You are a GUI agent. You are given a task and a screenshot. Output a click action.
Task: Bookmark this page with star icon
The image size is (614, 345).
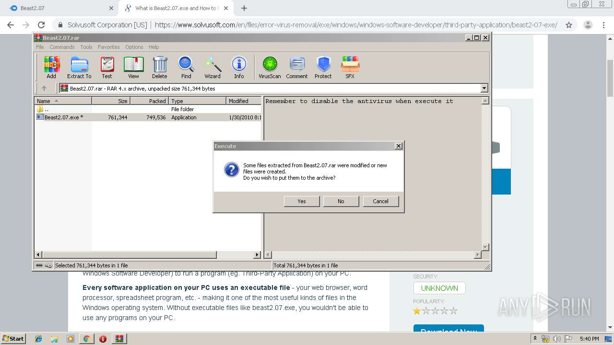click(x=569, y=25)
